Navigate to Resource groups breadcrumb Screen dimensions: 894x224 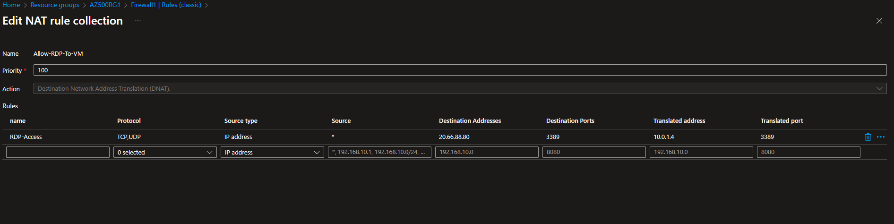point(55,5)
